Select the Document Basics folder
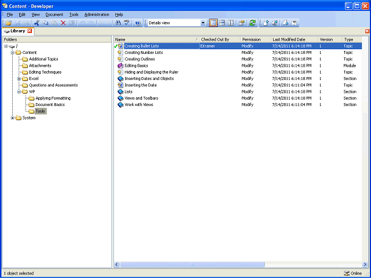 tap(50, 105)
